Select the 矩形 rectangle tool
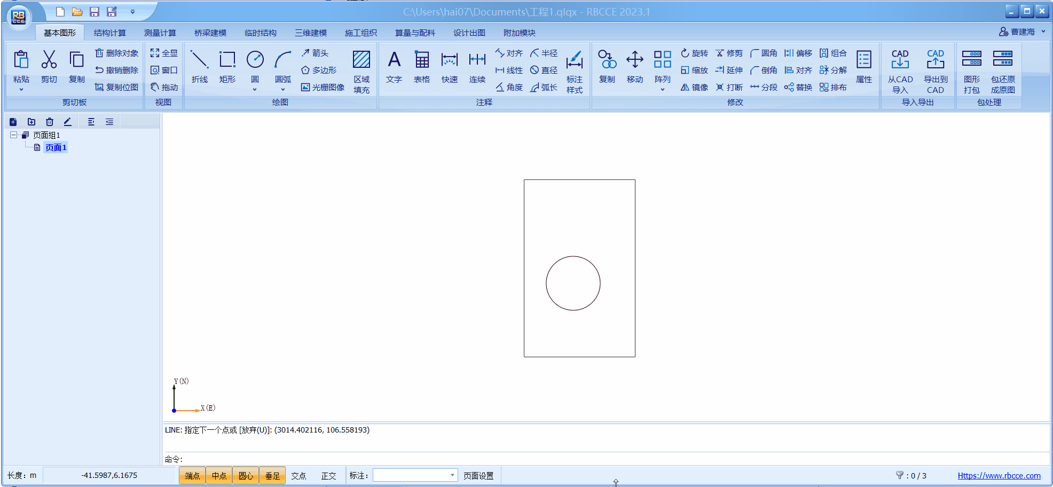This screenshot has height=487, width=1053. 227,66
